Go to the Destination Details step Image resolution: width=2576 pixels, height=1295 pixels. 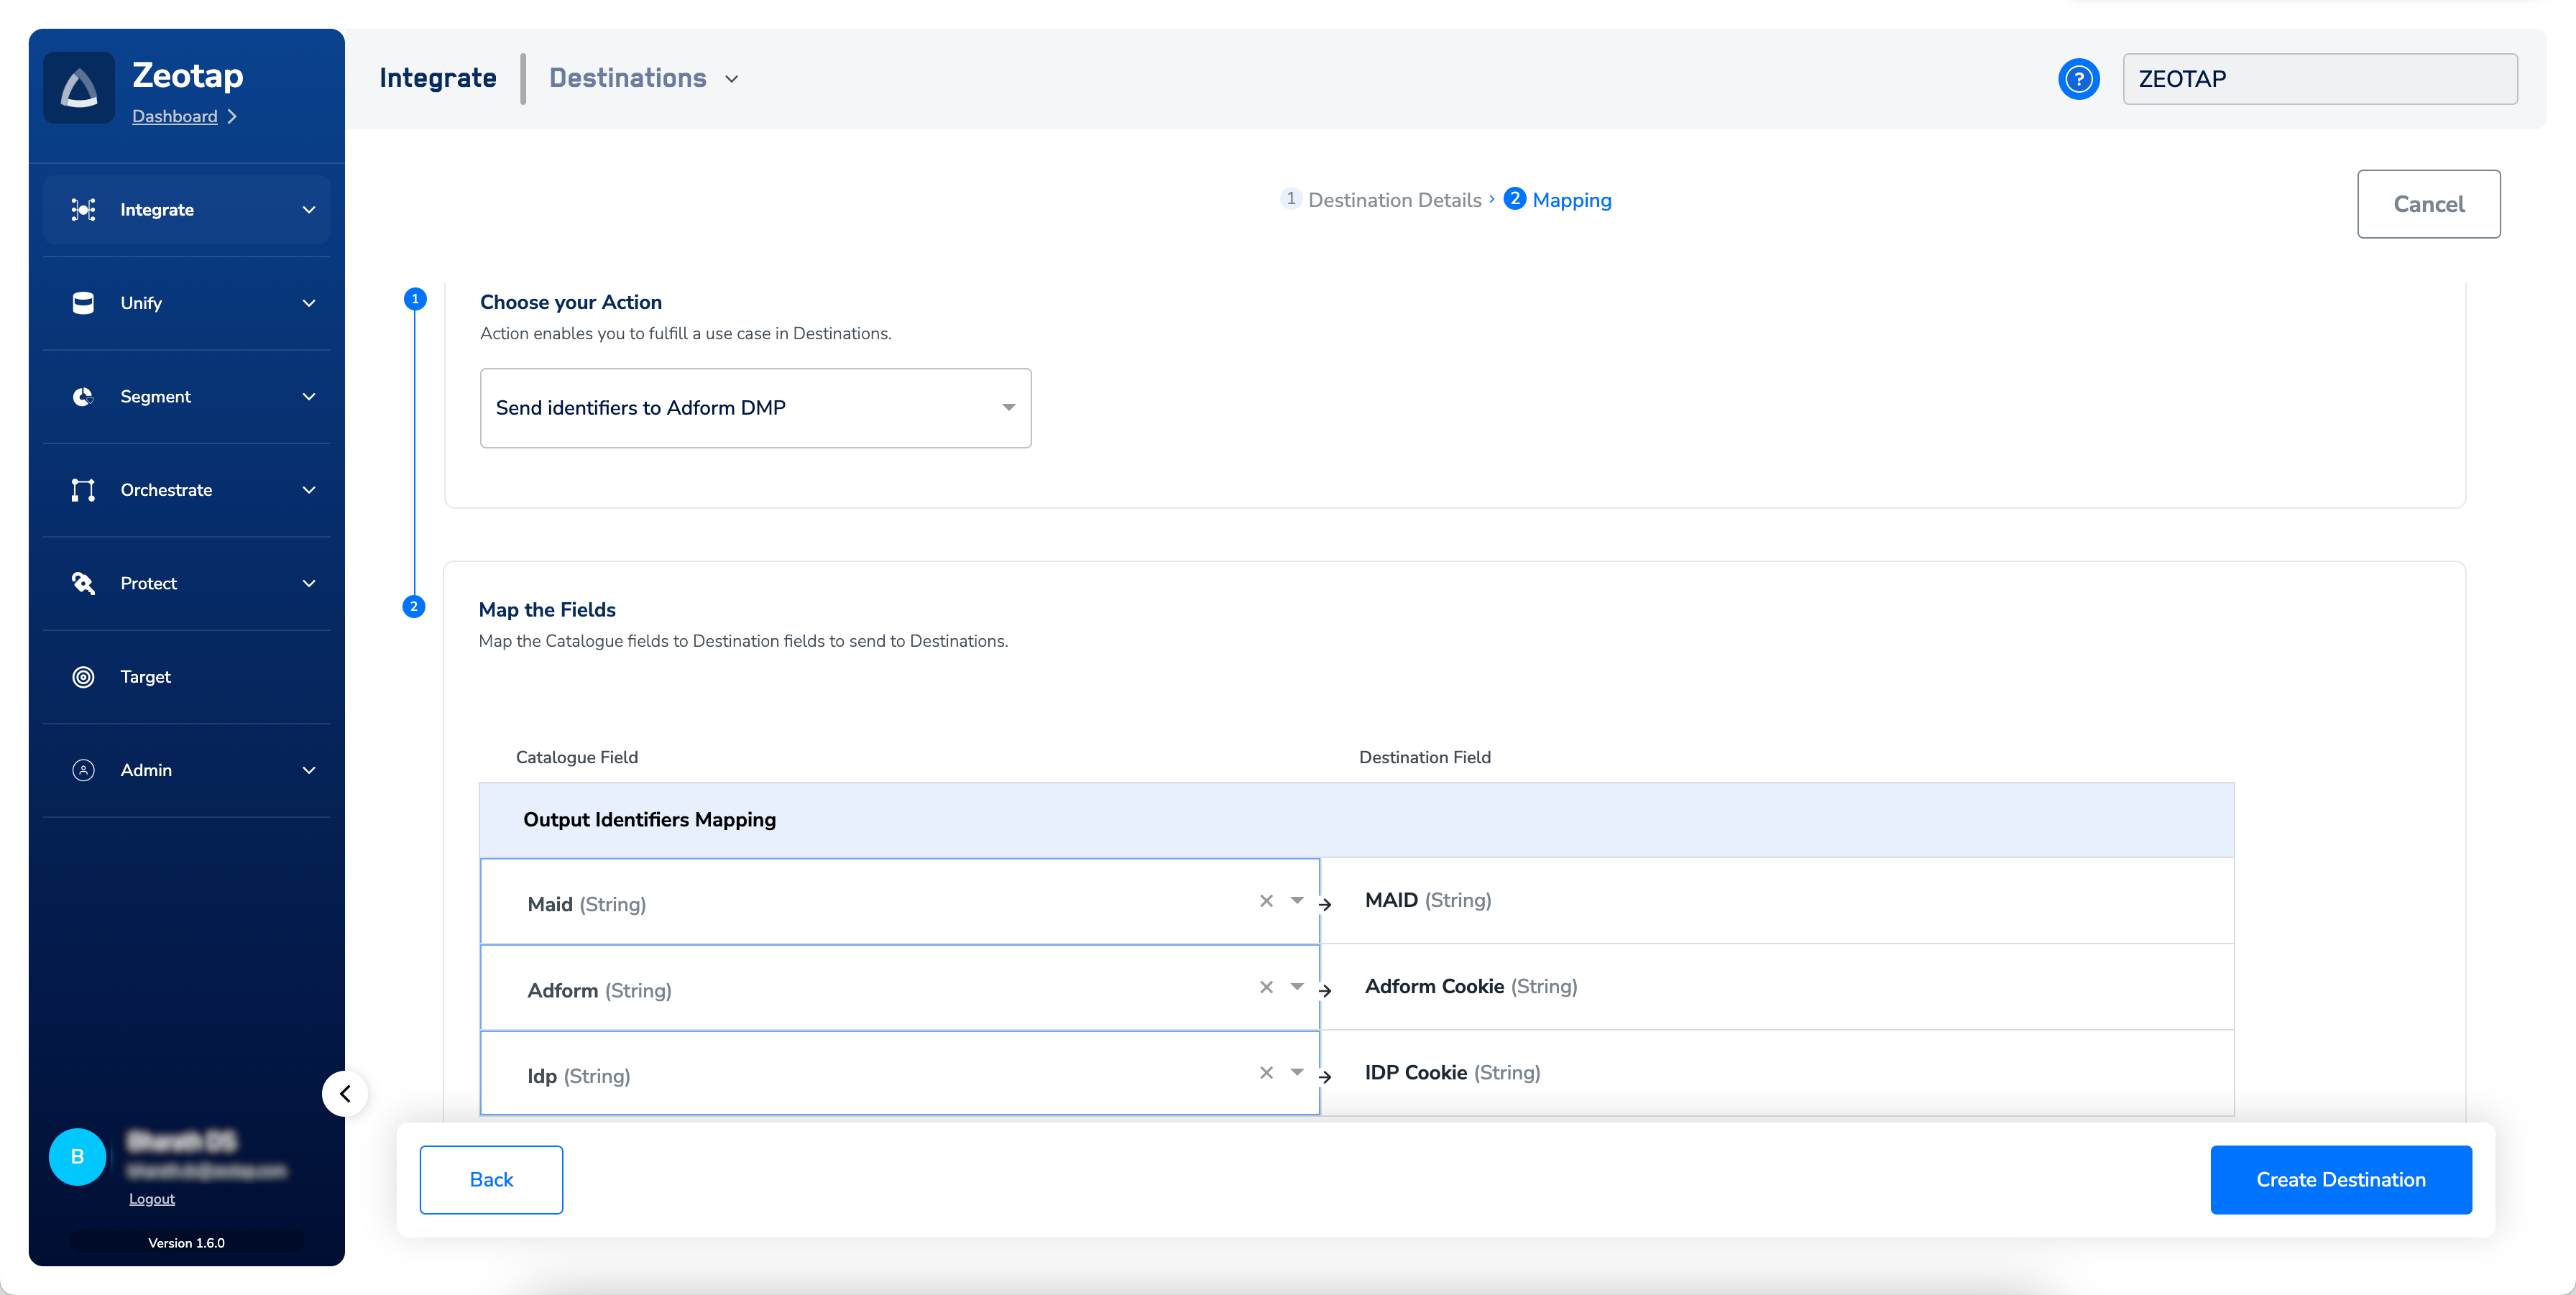tap(1393, 200)
